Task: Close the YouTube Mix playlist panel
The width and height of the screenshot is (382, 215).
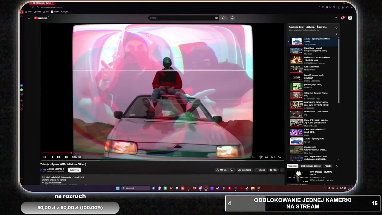Action: (x=336, y=28)
